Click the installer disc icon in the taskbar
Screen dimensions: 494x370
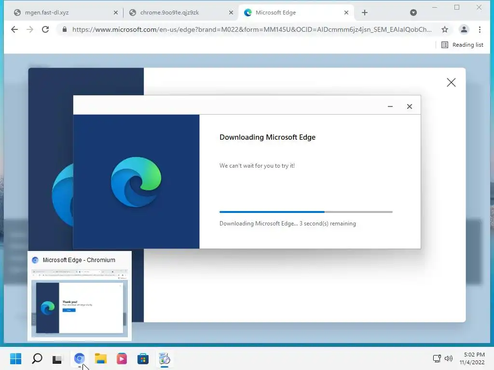164,358
